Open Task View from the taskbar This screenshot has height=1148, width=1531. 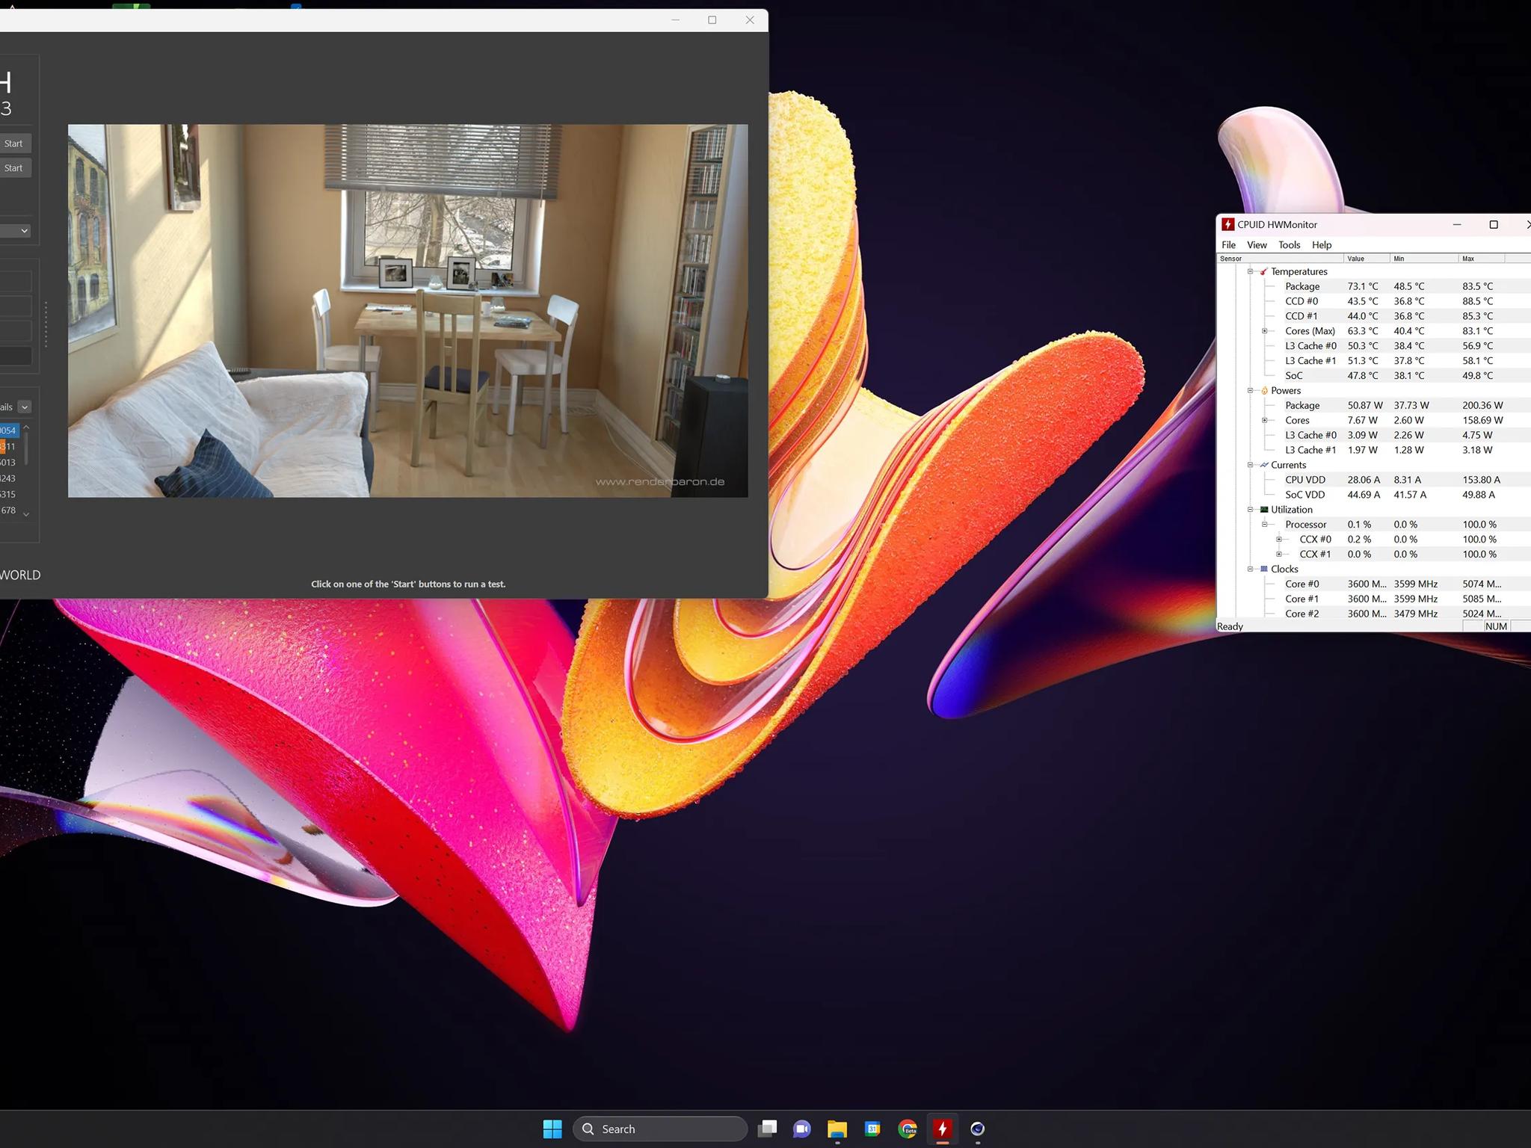point(767,1129)
